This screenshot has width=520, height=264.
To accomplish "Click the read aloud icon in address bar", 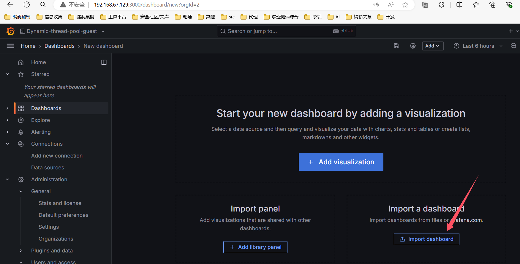I will click(x=391, y=4).
